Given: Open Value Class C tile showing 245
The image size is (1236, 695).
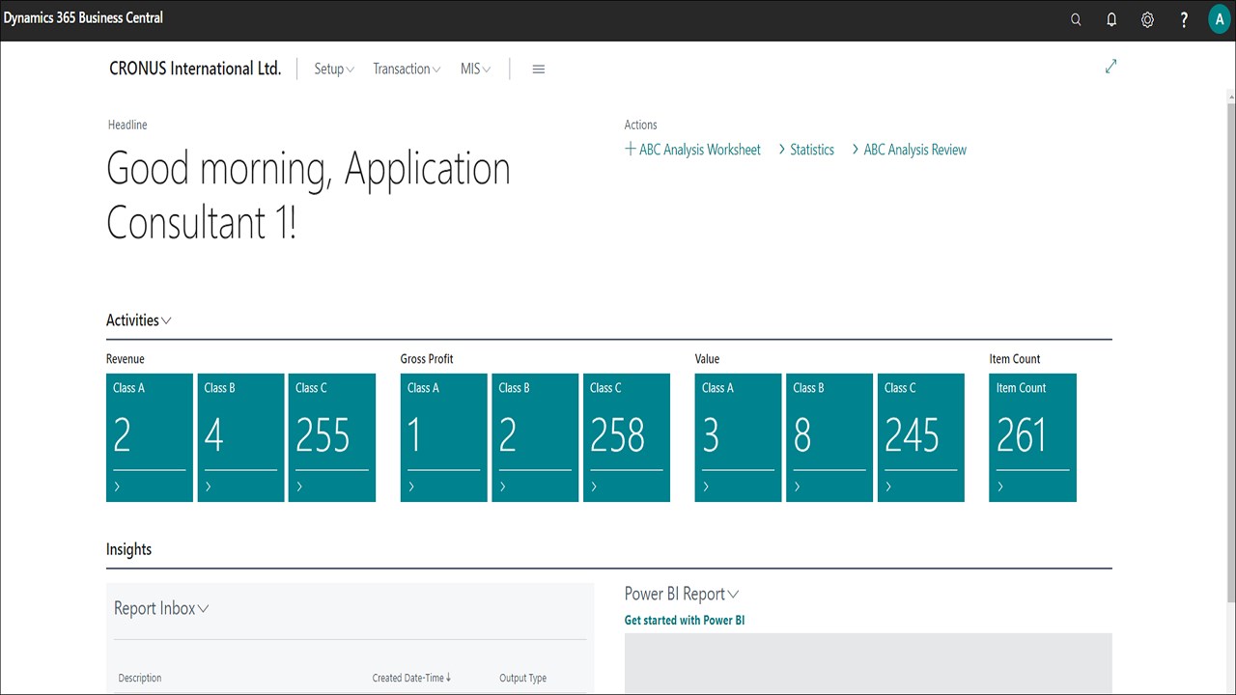Looking at the screenshot, I should tap(921, 437).
